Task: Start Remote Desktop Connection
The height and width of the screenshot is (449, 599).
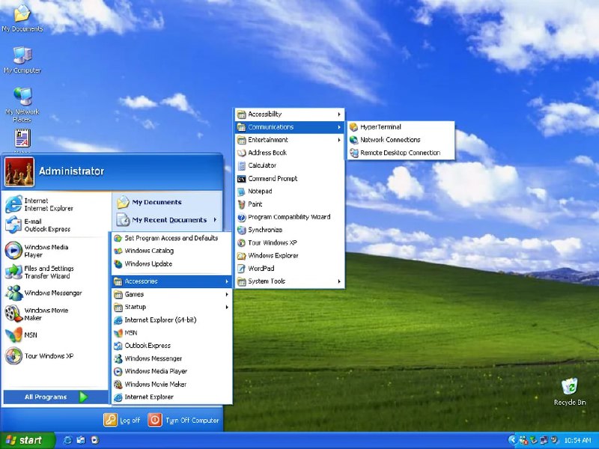Action: [400, 152]
